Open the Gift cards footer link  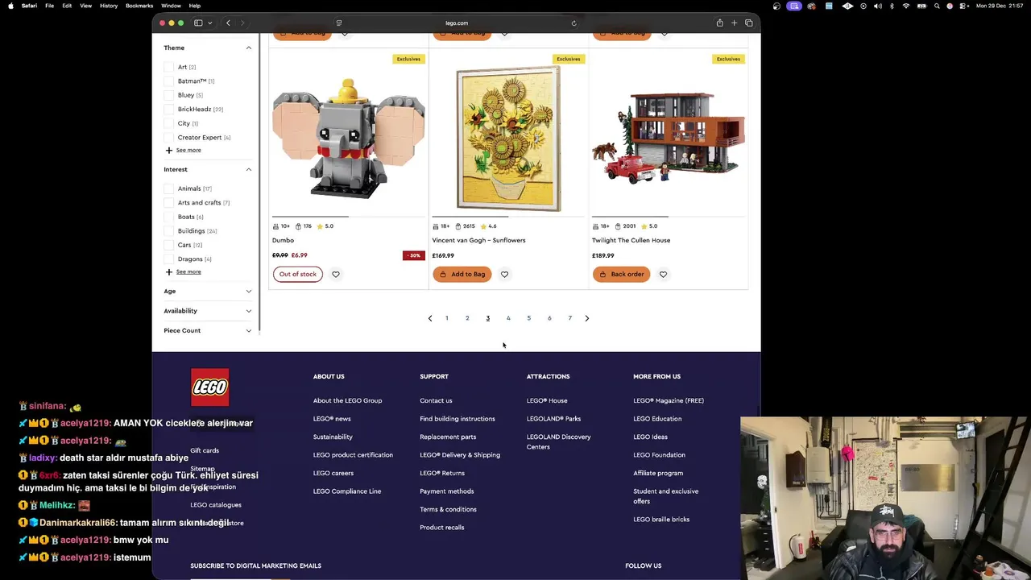(x=205, y=450)
